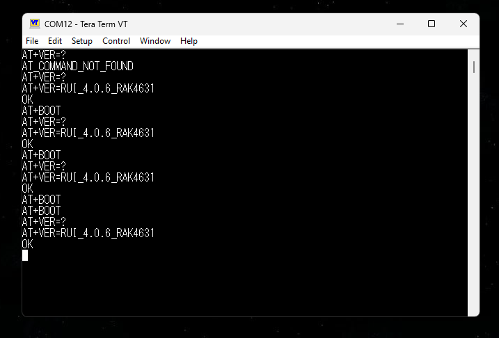The image size is (499, 338).
Task: Click the last OK response line
Action: 28,244
